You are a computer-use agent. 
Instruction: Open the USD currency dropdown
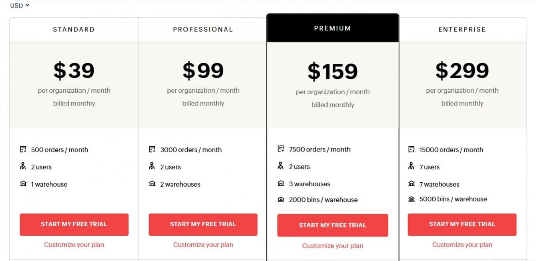[20, 6]
